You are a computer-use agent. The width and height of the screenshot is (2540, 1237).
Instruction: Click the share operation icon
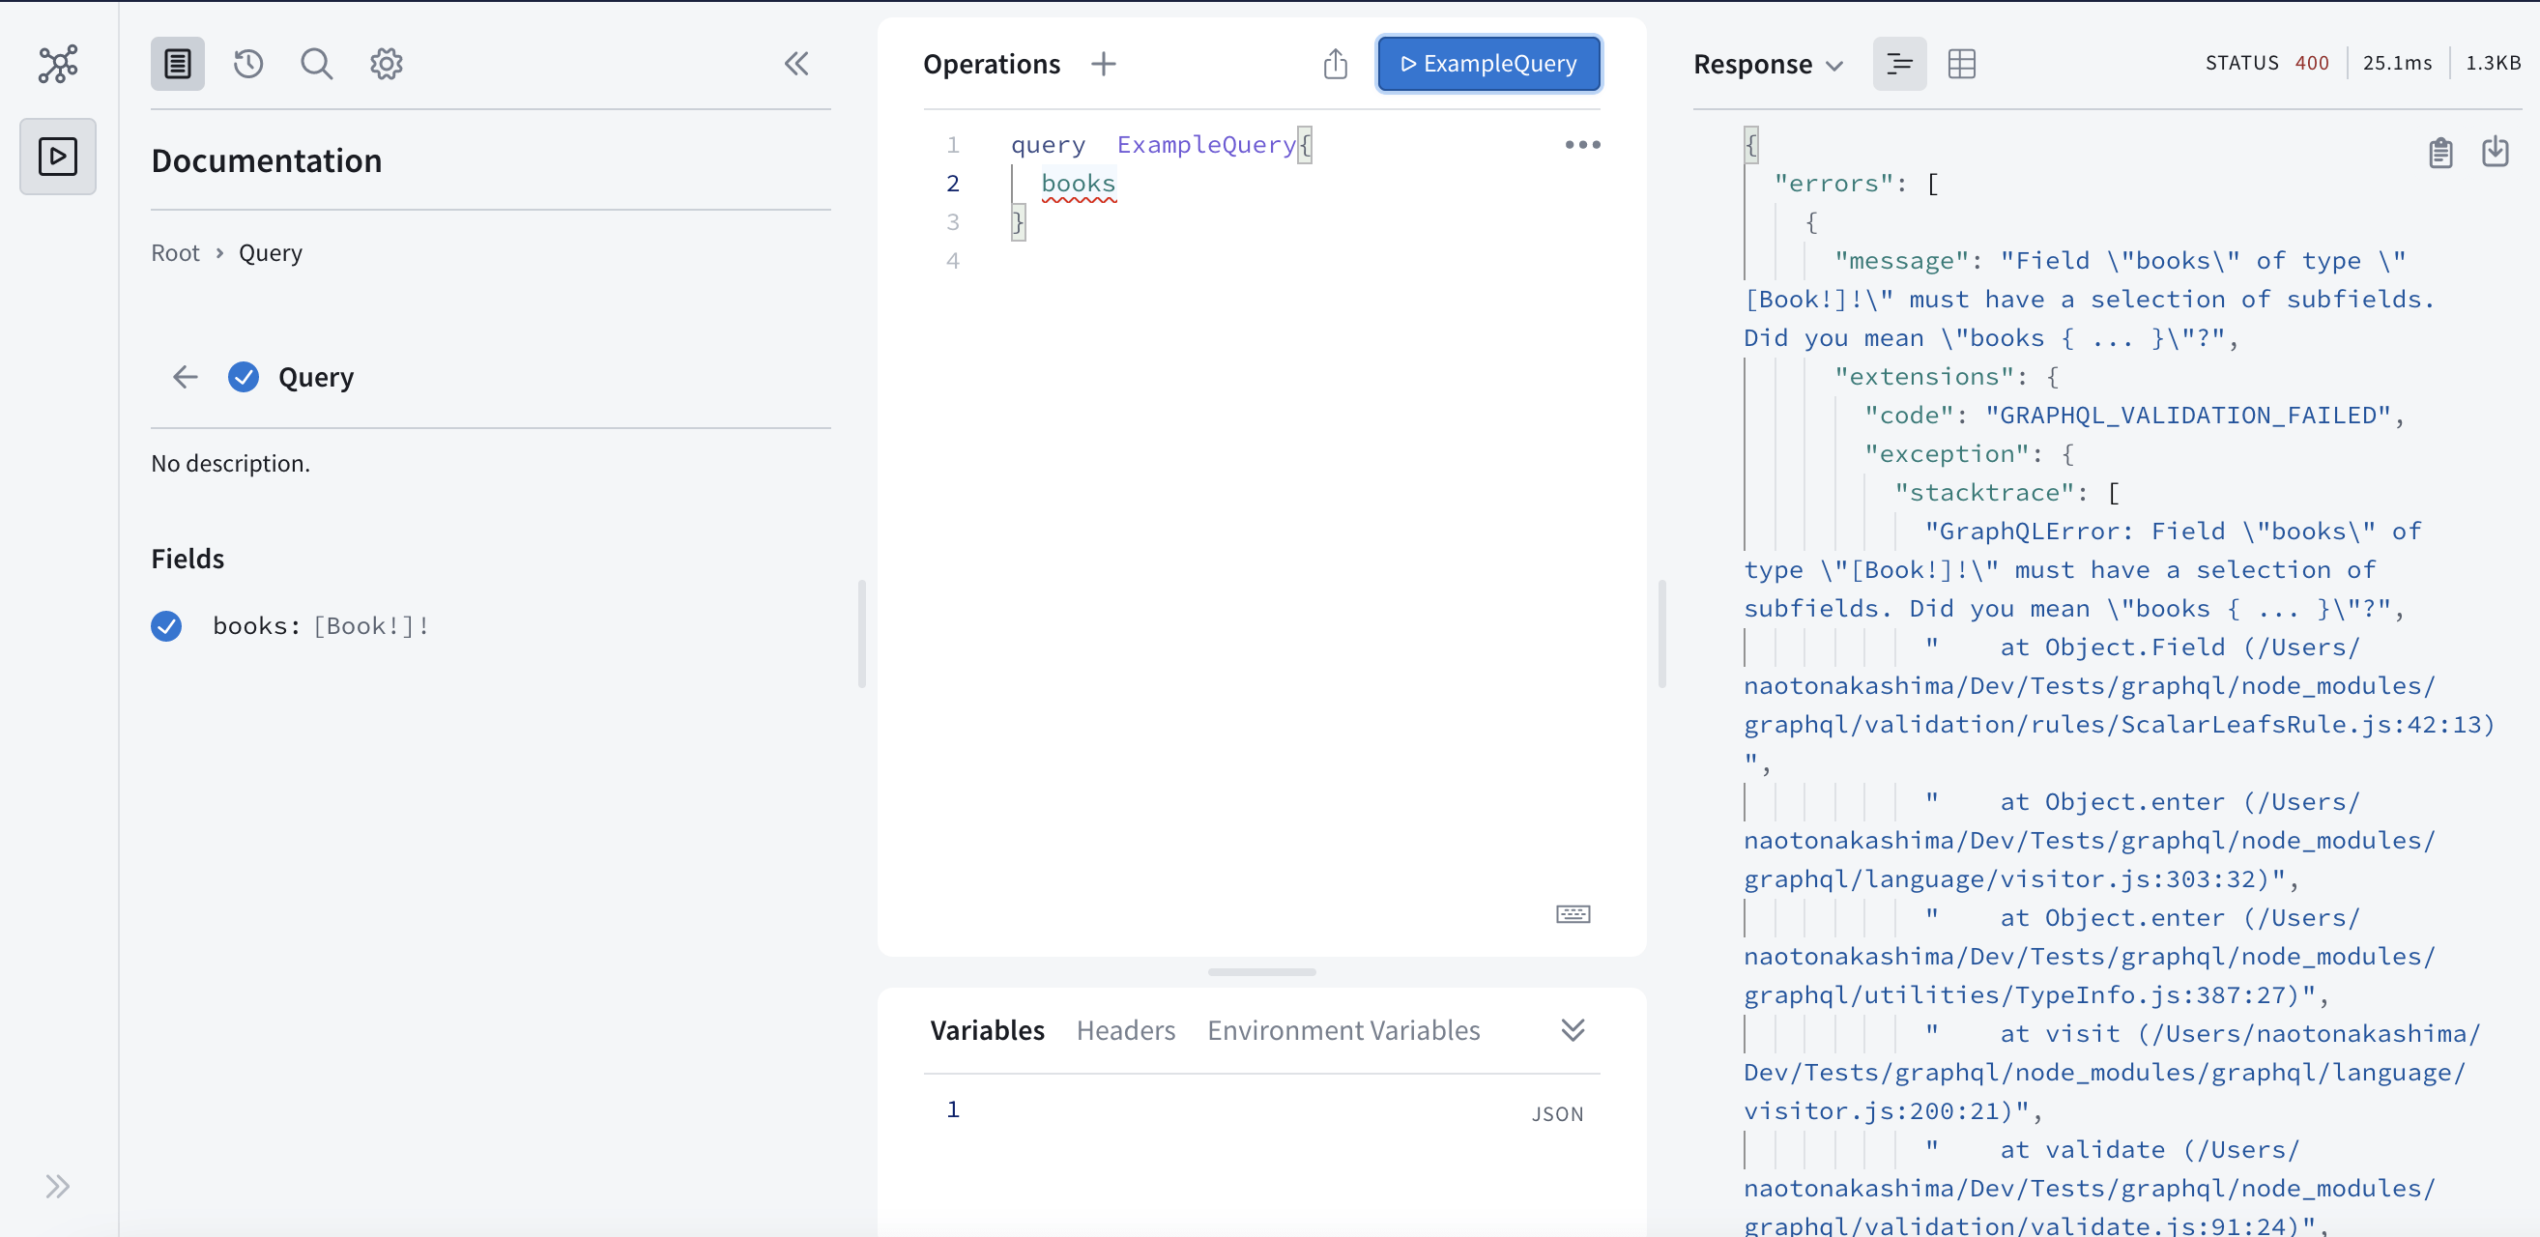click(1335, 64)
